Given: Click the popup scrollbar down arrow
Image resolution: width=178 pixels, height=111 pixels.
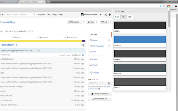Looking at the screenshot, I should click(169, 91).
